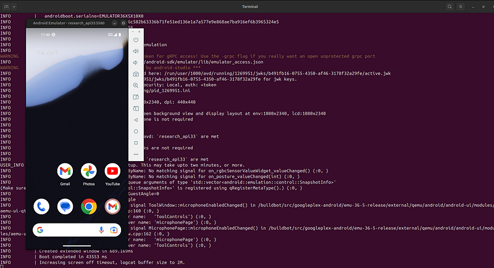The width and height of the screenshot is (494, 268).
Task: Click 'ene is not required' log line
Action: click(x=168, y=119)
